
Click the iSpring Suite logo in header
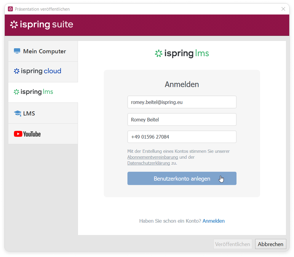[41, 25]
